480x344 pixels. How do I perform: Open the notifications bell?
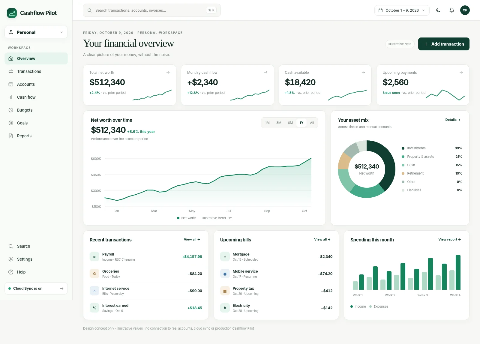click(451, 10)
